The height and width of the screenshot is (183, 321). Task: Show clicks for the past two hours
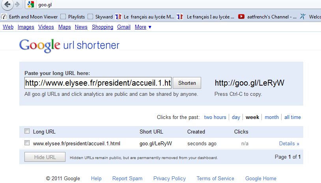215,117
